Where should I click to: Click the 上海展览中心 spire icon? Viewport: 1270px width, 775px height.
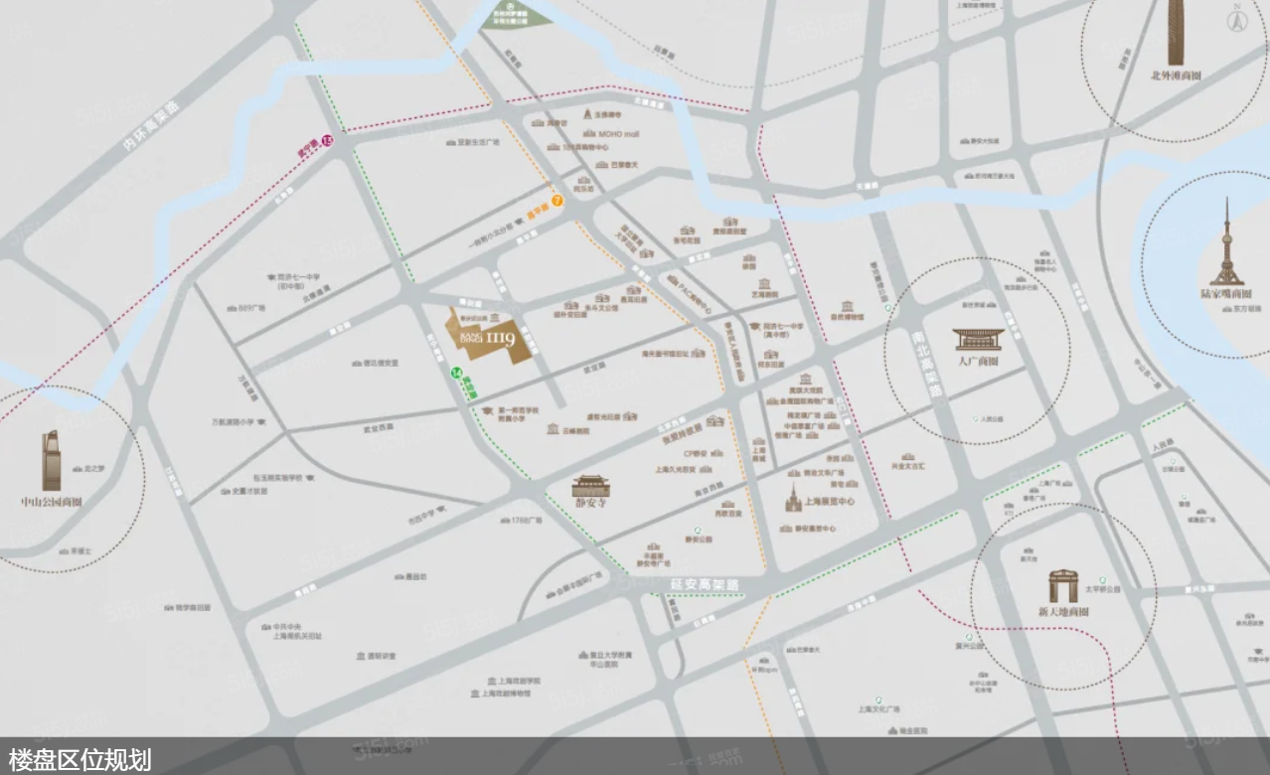point(793,498)
